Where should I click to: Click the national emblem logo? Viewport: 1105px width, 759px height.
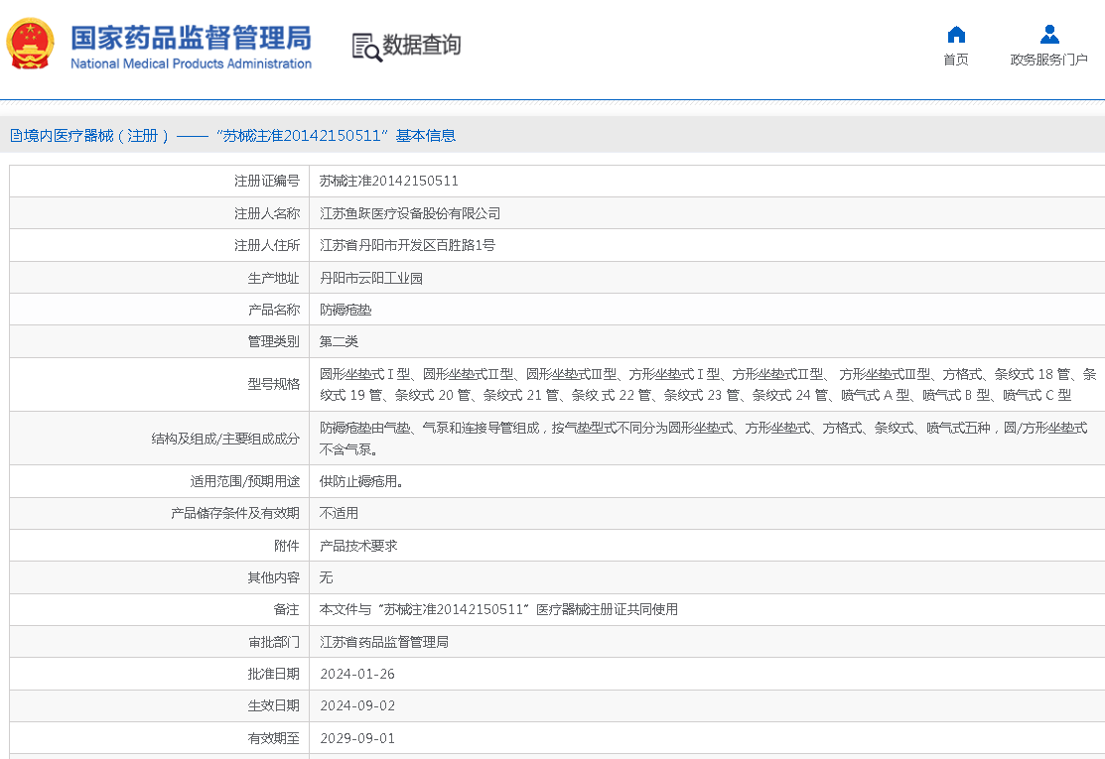click(x=31, y=44)
